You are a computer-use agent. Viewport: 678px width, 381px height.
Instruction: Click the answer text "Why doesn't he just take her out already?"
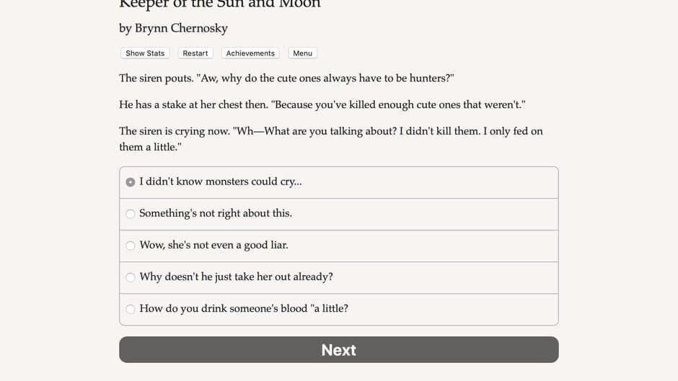[x=236, y=277]
